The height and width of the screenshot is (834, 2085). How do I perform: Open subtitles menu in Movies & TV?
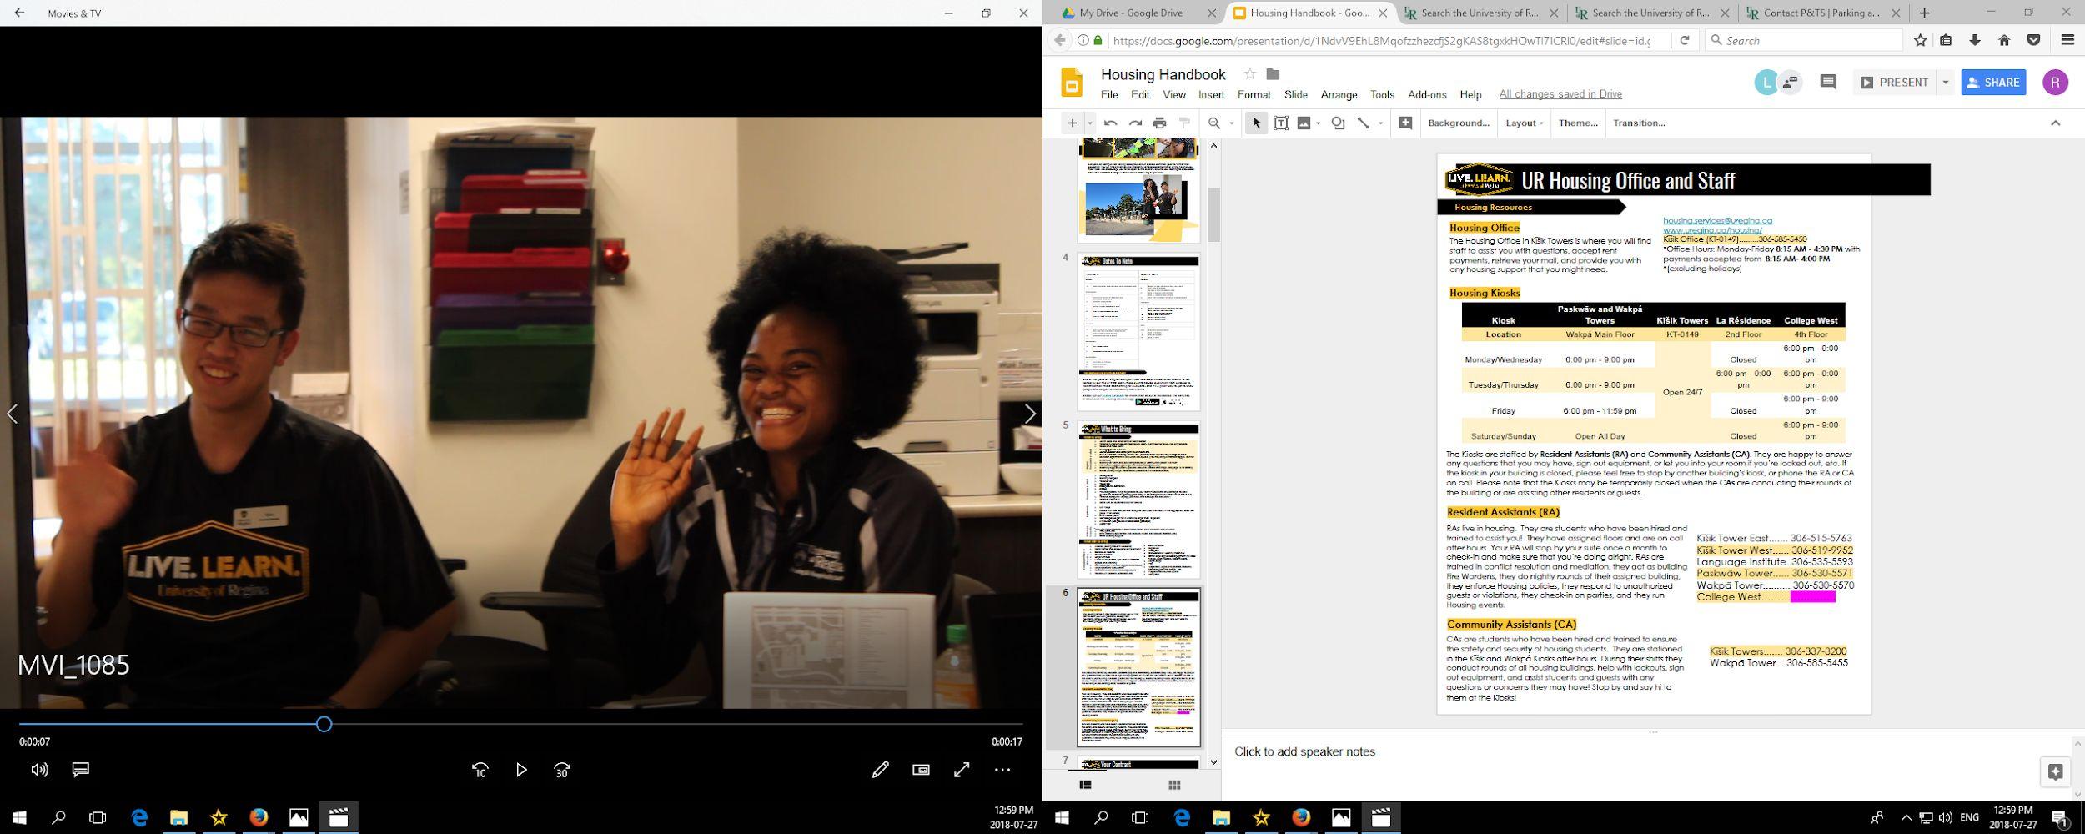pyautogui.click(x=81, y=770)
